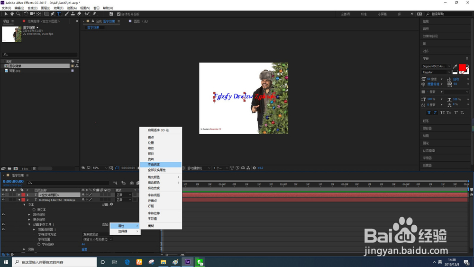Select the Pen tool
Screen dimensions: 474x267
[53, 14]
